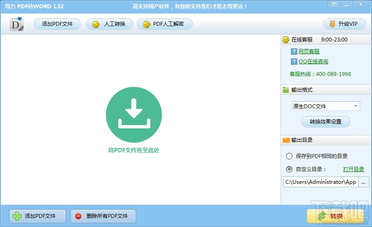Select 保存到PDF相同的目录 radio option
This screenshot has width=372, height=227.
[289, 156]
